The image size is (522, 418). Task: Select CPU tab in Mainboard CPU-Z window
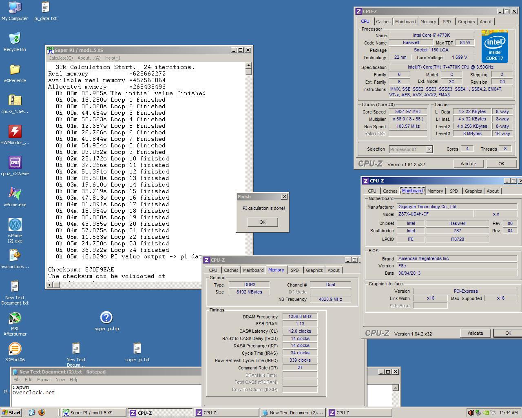click(372, 191)
